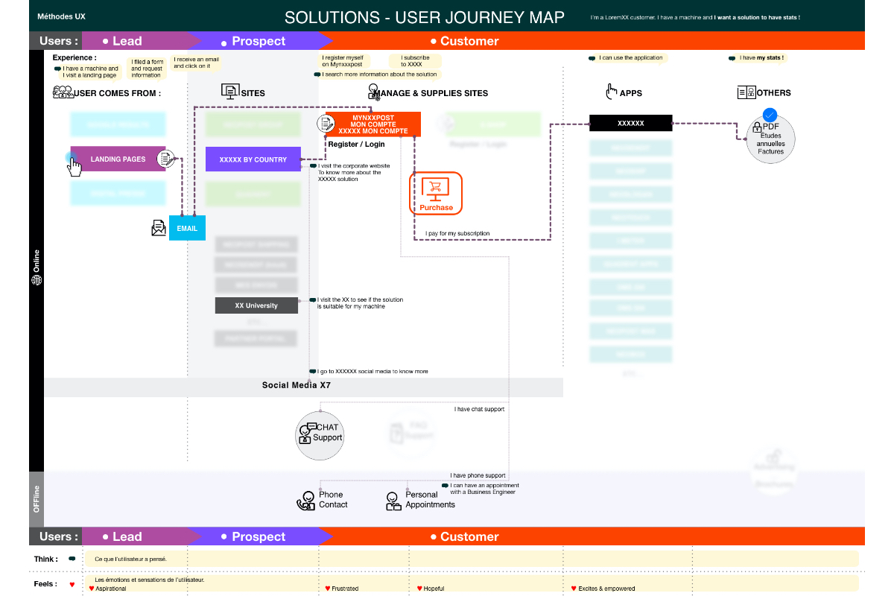Image resolution: width=894 pixels, height=596 pixels.
Task: Click the Sites monitor icon
Action: 230,92
